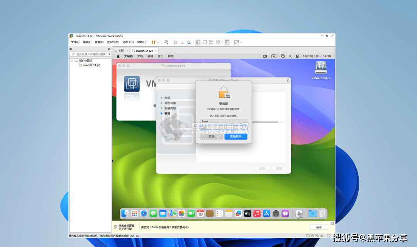Click the 返回 button in the installer window

(x=262, y=168)
